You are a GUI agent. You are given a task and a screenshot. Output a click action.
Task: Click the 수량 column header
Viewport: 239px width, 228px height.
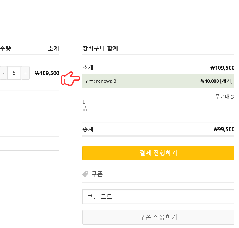5,48
